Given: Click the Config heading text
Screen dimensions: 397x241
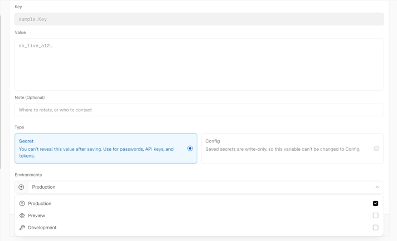Looking at the screenshot, I should 212,141.
